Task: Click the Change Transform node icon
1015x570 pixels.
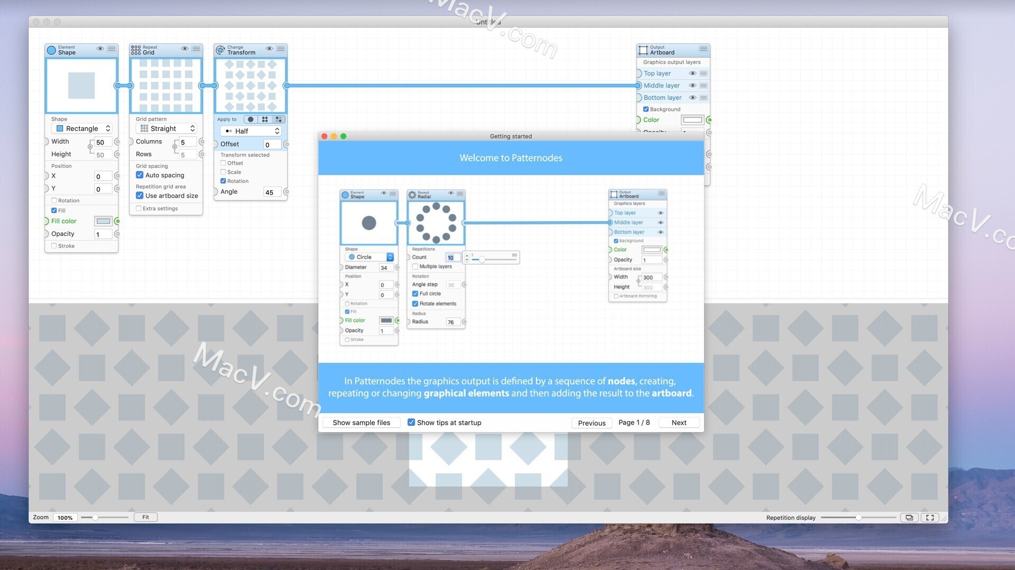Action: tap(220, 50)
